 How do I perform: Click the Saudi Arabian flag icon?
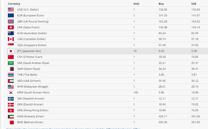pyautogui.click(x=11, y=63)
